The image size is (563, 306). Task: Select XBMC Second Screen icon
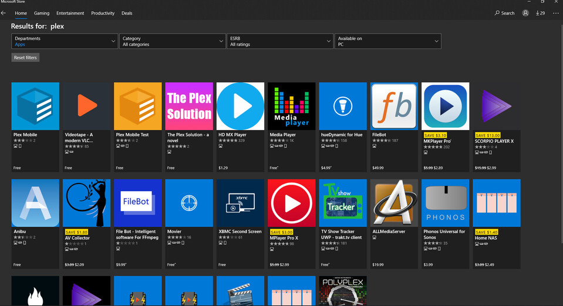pyautogui.click(x=240, y=203)
